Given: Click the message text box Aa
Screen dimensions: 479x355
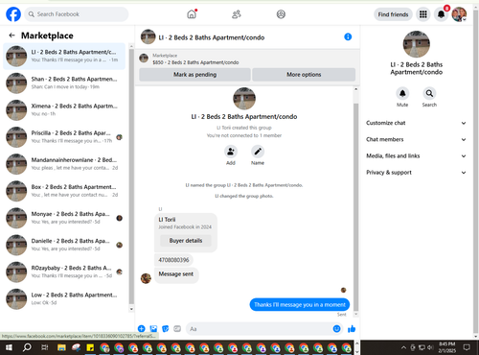Looking at the screenshot, I should pyautogui.click(x=259, y=329).
